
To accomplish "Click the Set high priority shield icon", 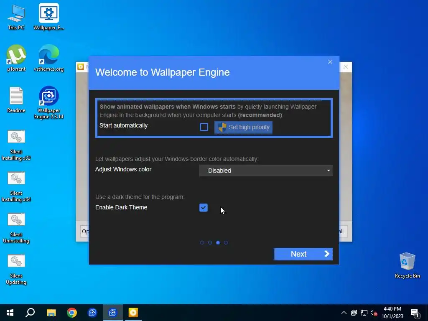I will 222,127.
